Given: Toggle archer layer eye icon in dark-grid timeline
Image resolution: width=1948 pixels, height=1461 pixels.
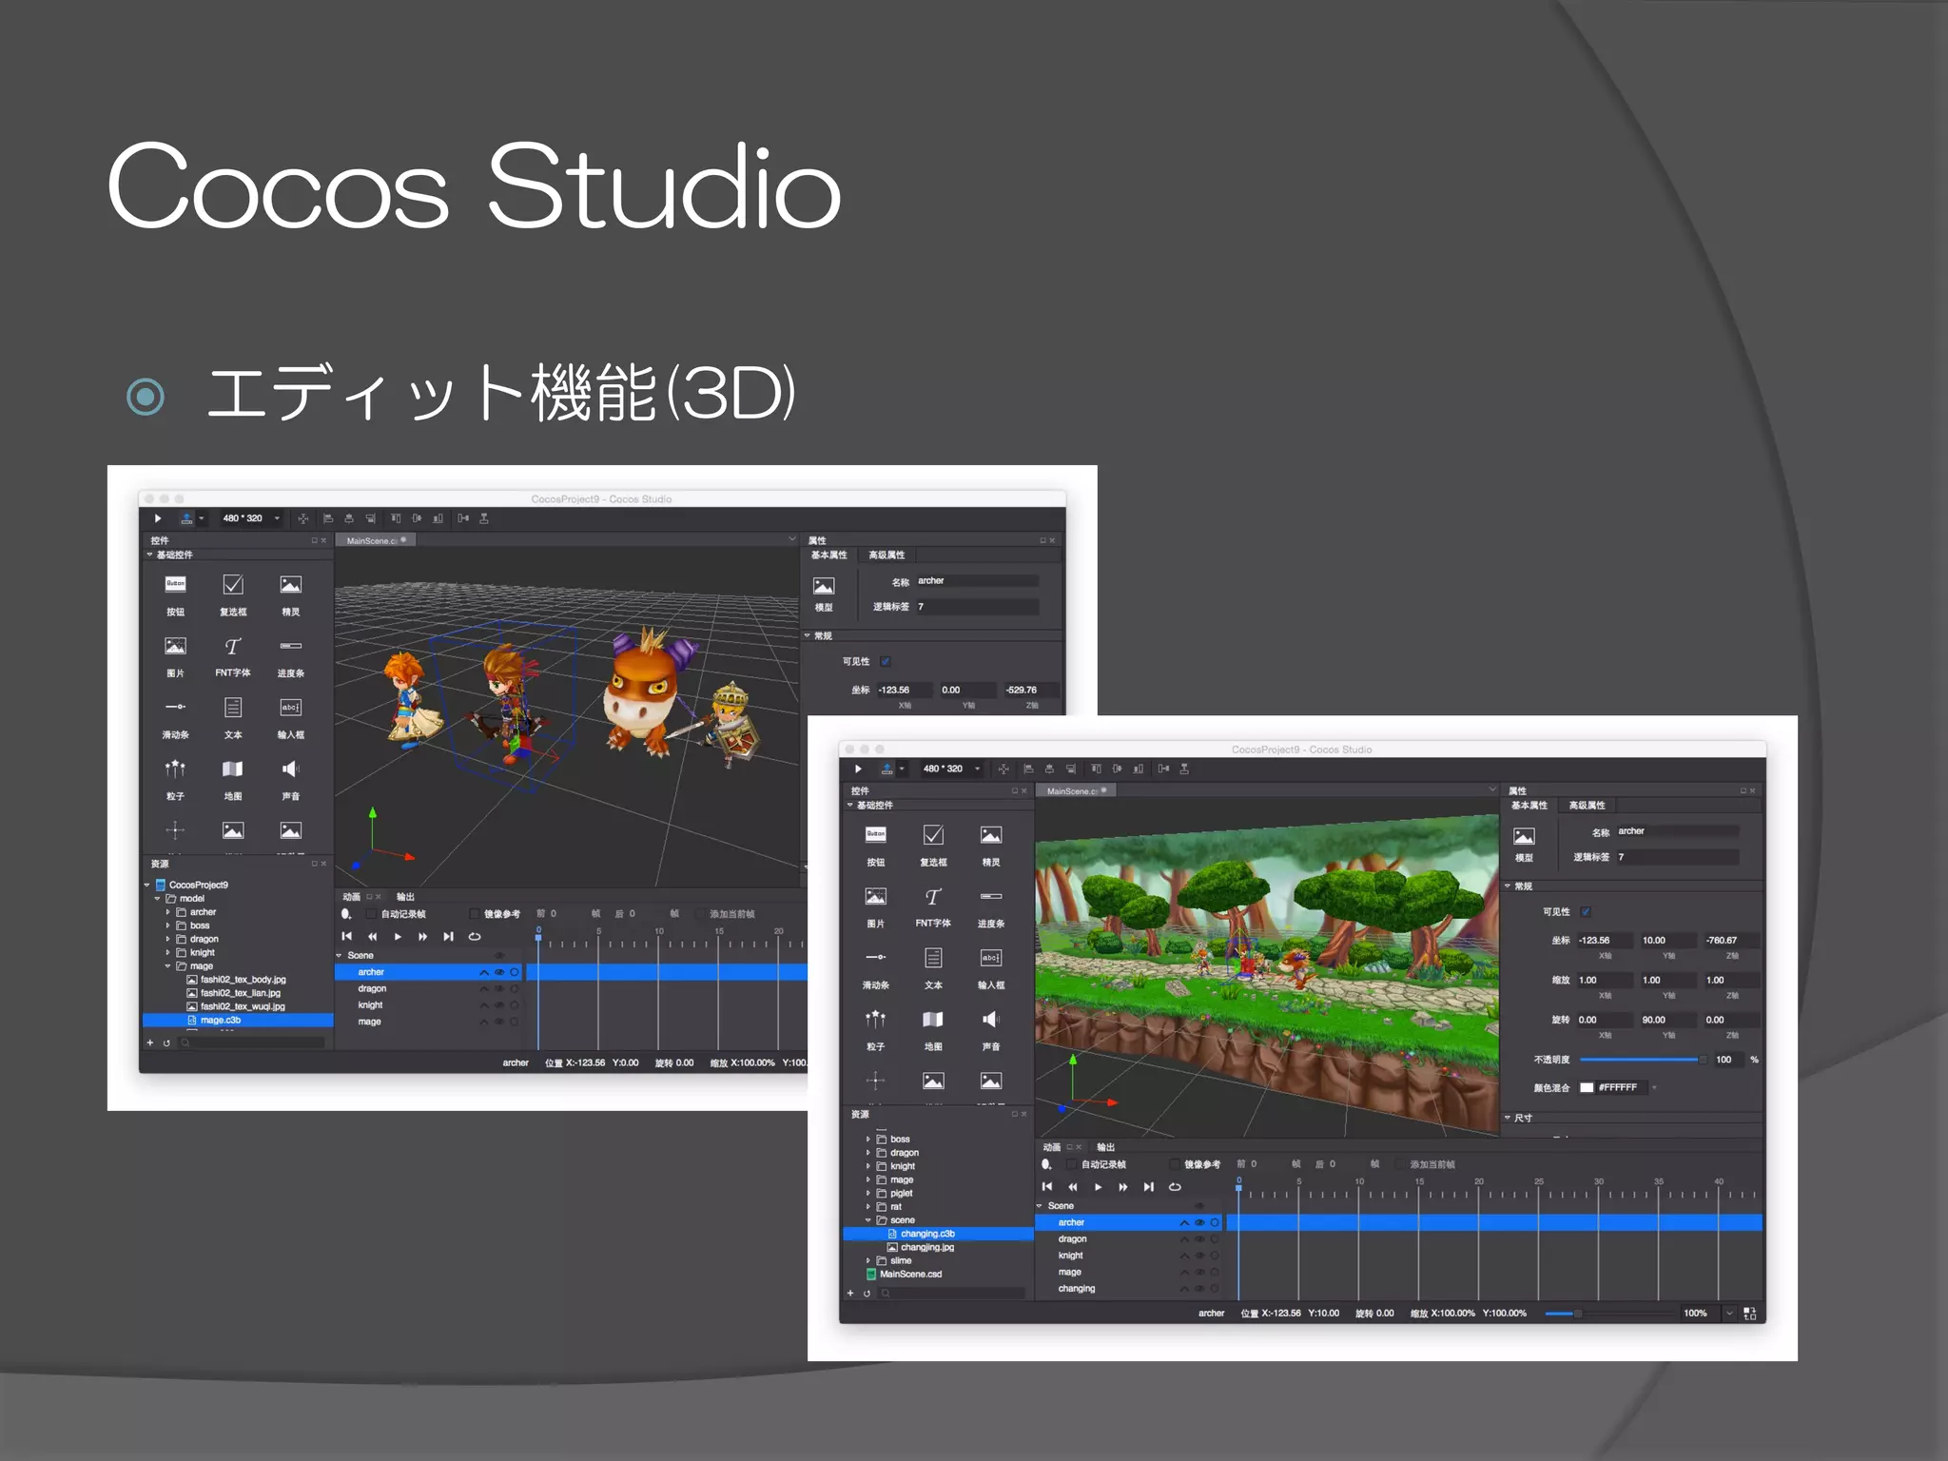Looking at the screenshot, I should click(x=499, y=972).
